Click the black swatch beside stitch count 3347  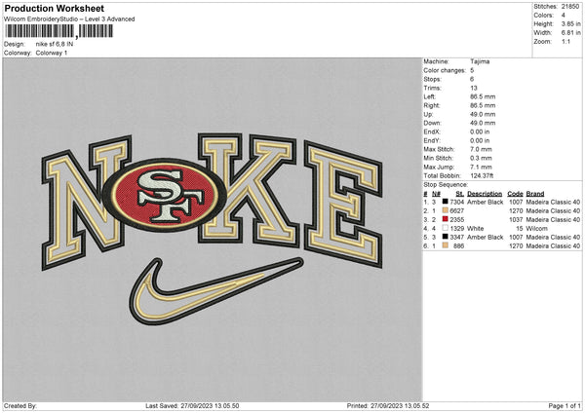446,237
